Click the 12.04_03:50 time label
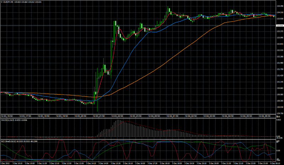The width and height of the screenshot is (284, 165). click(209, 116)
